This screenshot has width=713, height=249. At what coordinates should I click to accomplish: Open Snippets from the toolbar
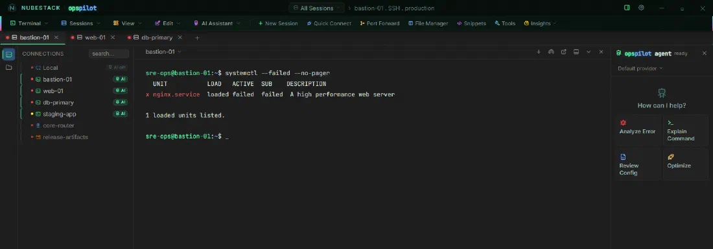pos(471,23)
